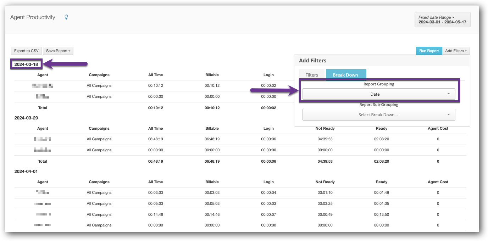Click the lightbulb tip icon beside Agent Productivity
The height and width of the screenshot is (241, 488).
66,17
